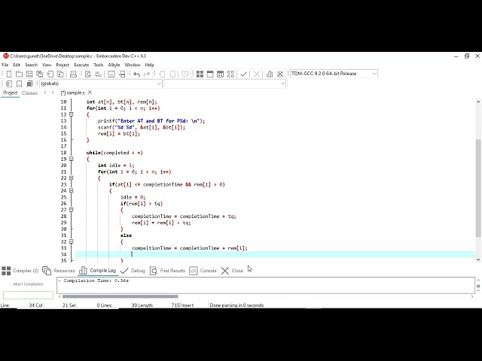482x361 pixels.
Task: Close the sample.c tab
Action: [x=90, y=93]
